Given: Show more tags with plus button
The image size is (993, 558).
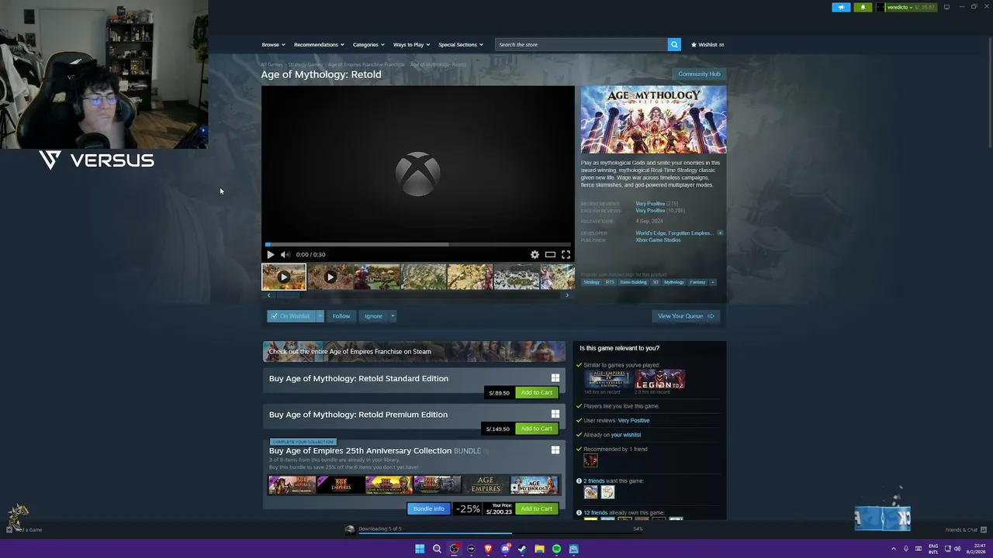Looking at the screenshot, I should [713, 282].
